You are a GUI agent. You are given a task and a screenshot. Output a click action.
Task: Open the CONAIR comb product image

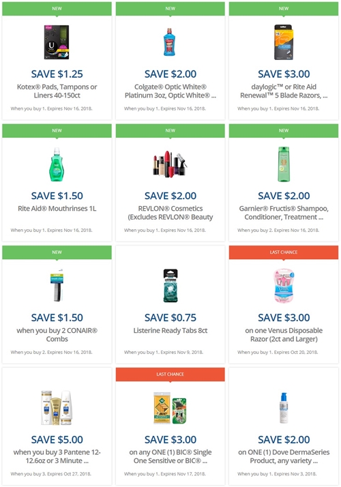coord(57,286)
